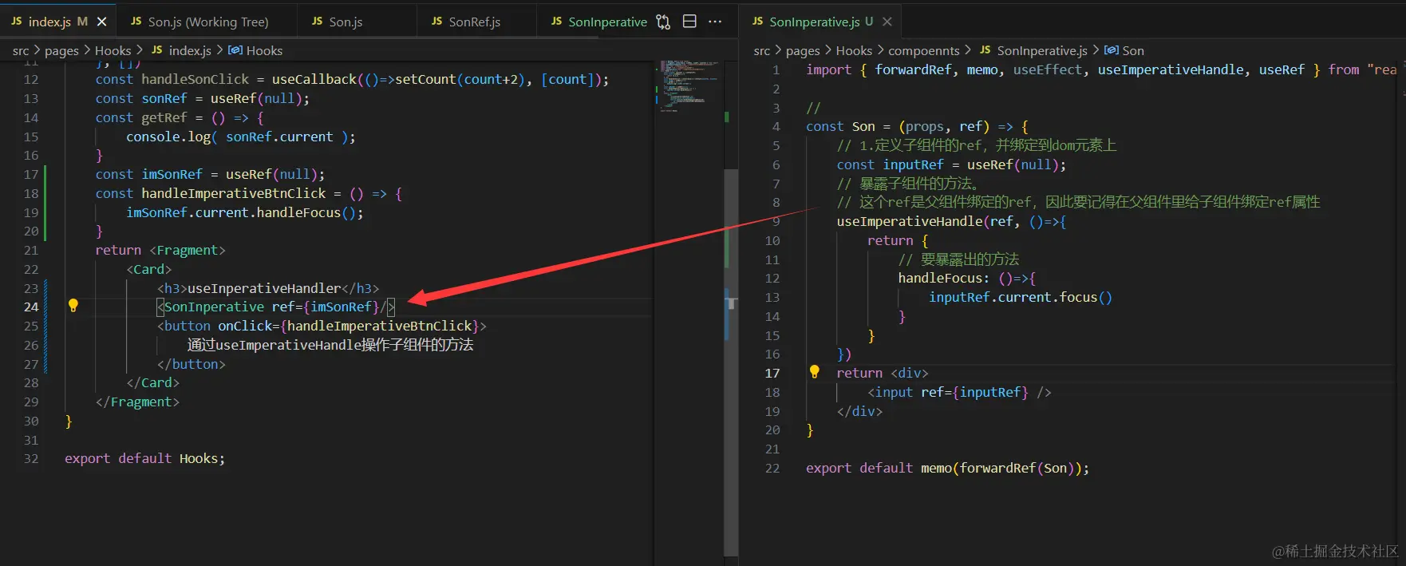The width and height of the screenshot is (1406, 566).
Task: Switch to the SonRef.js tab
Action: [474, 22]
